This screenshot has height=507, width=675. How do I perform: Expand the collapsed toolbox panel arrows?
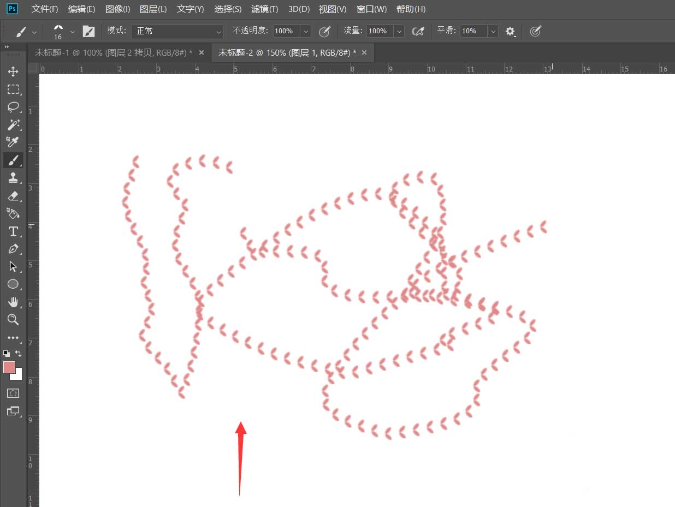pos(7,47)
